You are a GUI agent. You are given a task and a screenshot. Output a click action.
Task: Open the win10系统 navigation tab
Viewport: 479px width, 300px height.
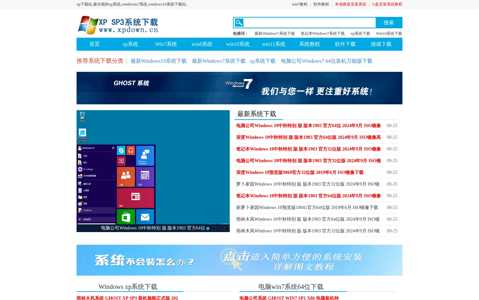pos(238,44)
